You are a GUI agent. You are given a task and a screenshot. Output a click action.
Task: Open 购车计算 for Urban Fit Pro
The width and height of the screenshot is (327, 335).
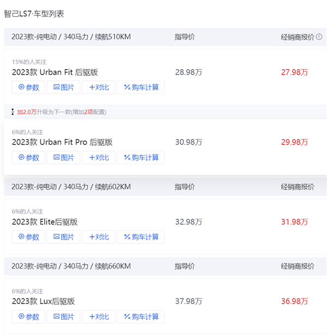[141, 158]
